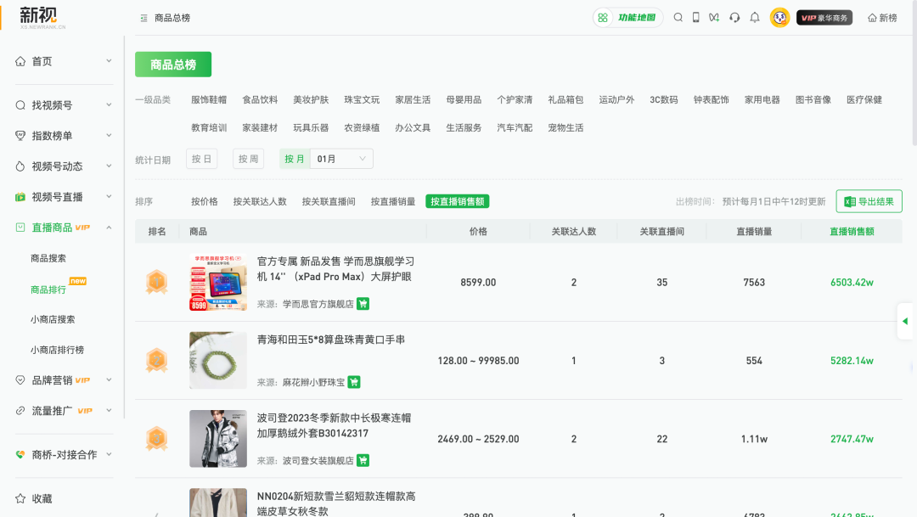
Task: Sort by 按直播销量
Action: tap(392, 202)
